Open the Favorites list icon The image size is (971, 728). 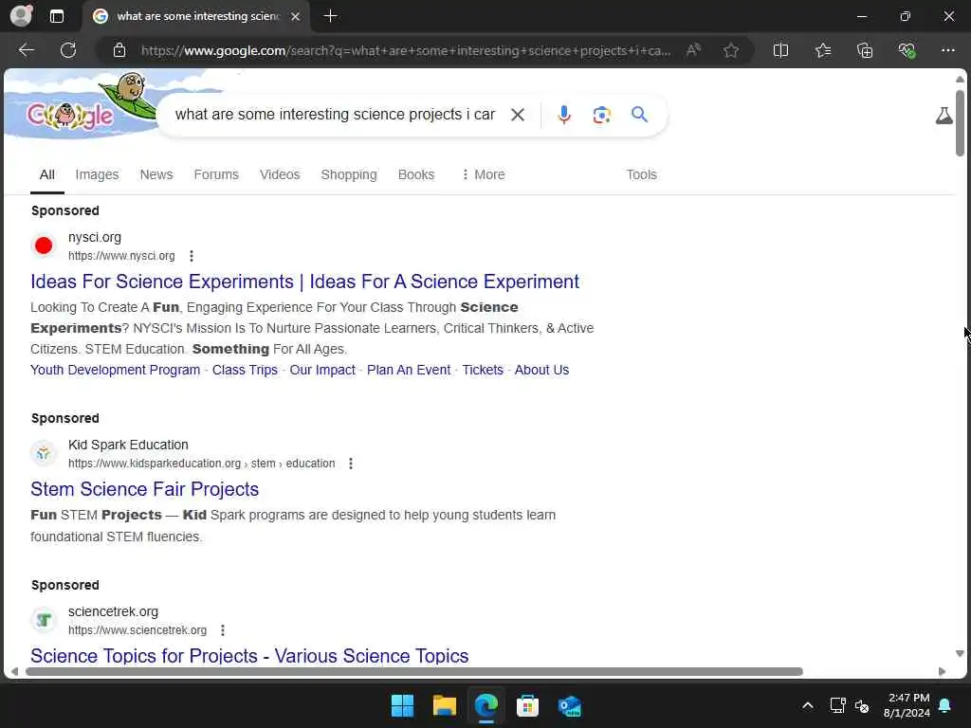[x=823, y=50]
